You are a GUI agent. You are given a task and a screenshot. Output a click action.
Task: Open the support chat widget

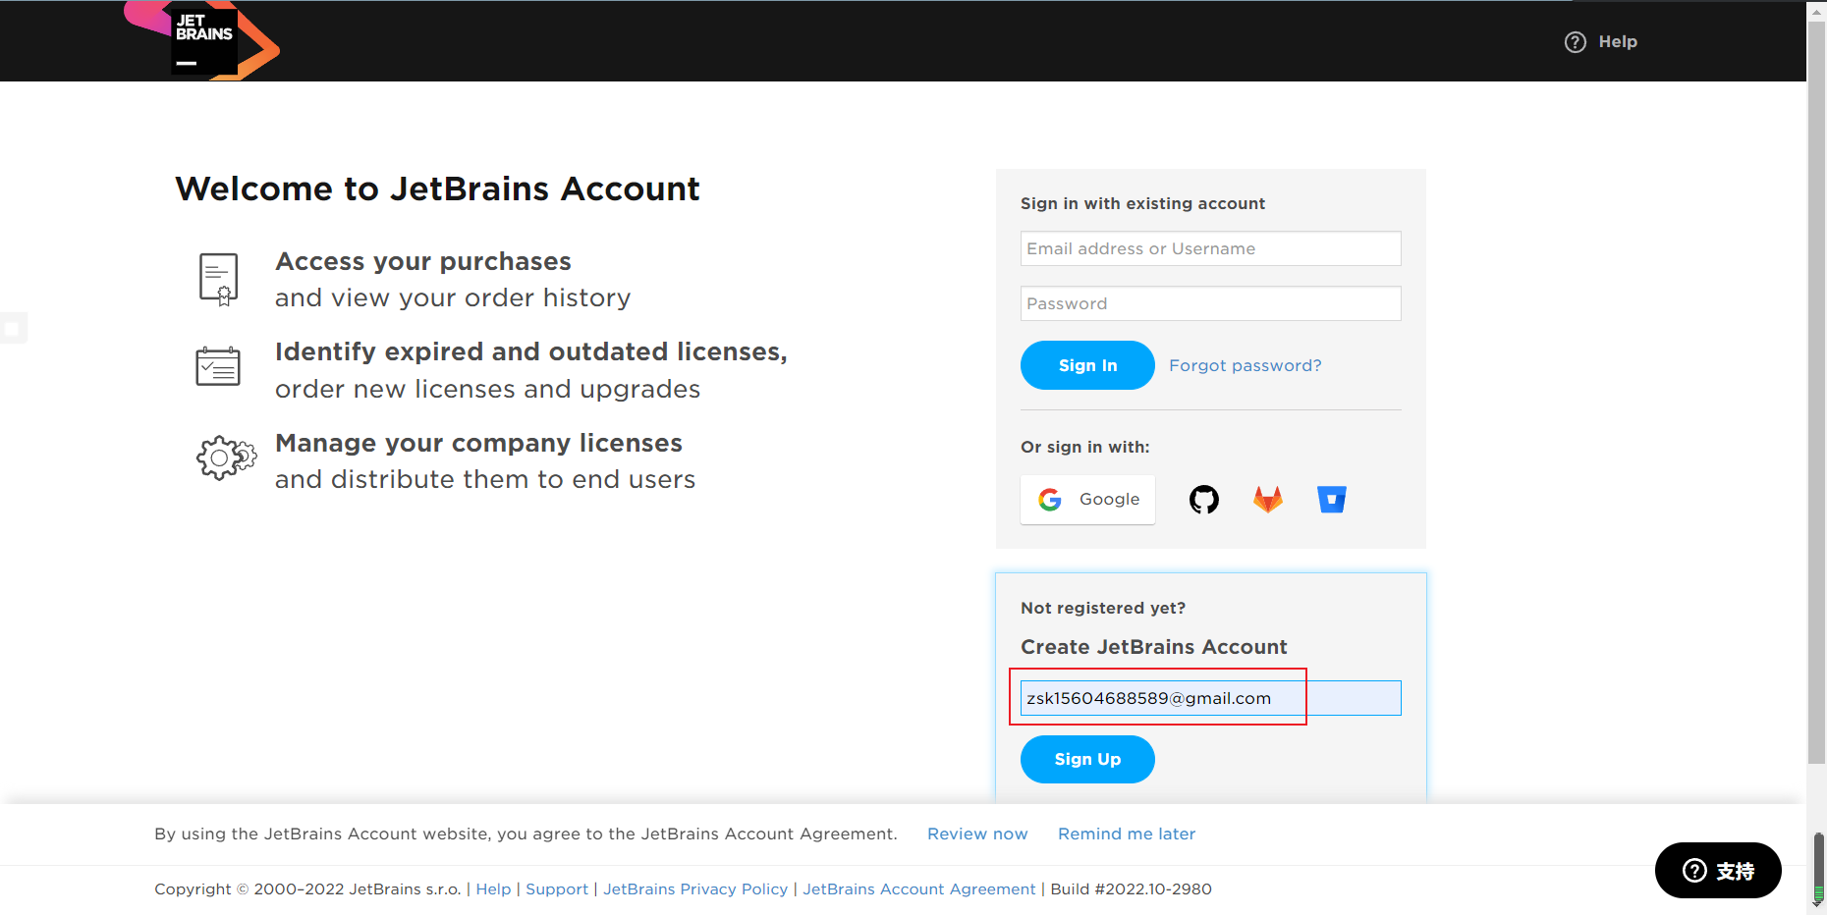point(1717,870)
